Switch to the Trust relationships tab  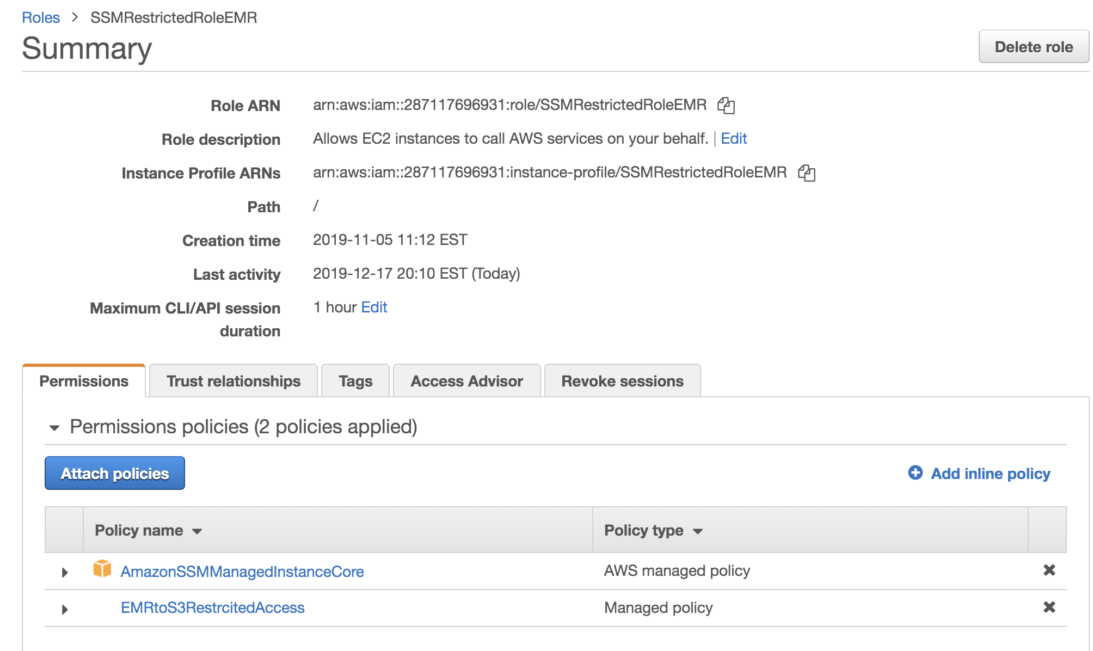pyautogui.click(x=234, y=381)
